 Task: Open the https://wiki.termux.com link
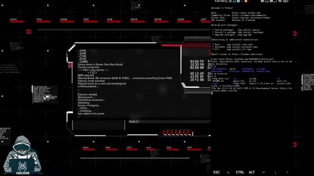coord(246,13)
